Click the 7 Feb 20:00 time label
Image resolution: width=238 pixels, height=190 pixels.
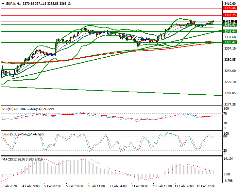pyautogui.click(x=140, y=186)
